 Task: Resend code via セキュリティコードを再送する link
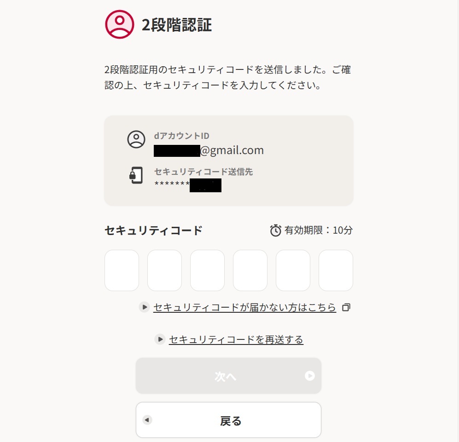click(x=236, y=340)
